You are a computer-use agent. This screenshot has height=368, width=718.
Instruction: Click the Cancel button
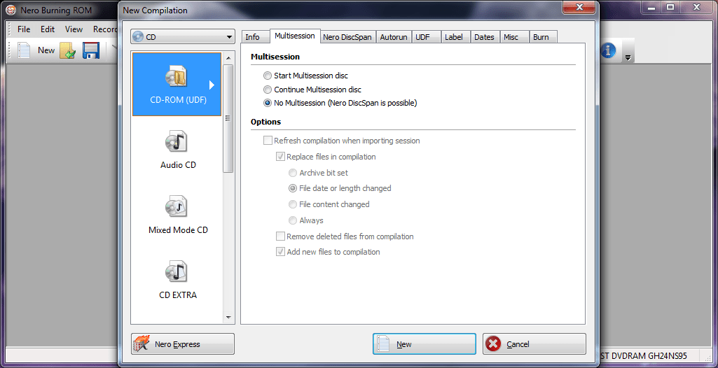pyautogui.click(x=534, y=344)
